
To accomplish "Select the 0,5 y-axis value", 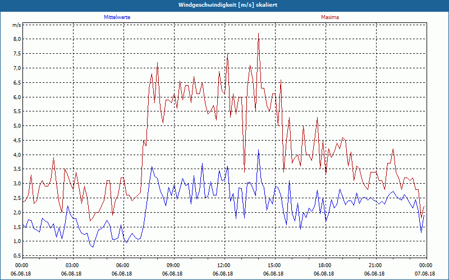I will tap(18, 256).
